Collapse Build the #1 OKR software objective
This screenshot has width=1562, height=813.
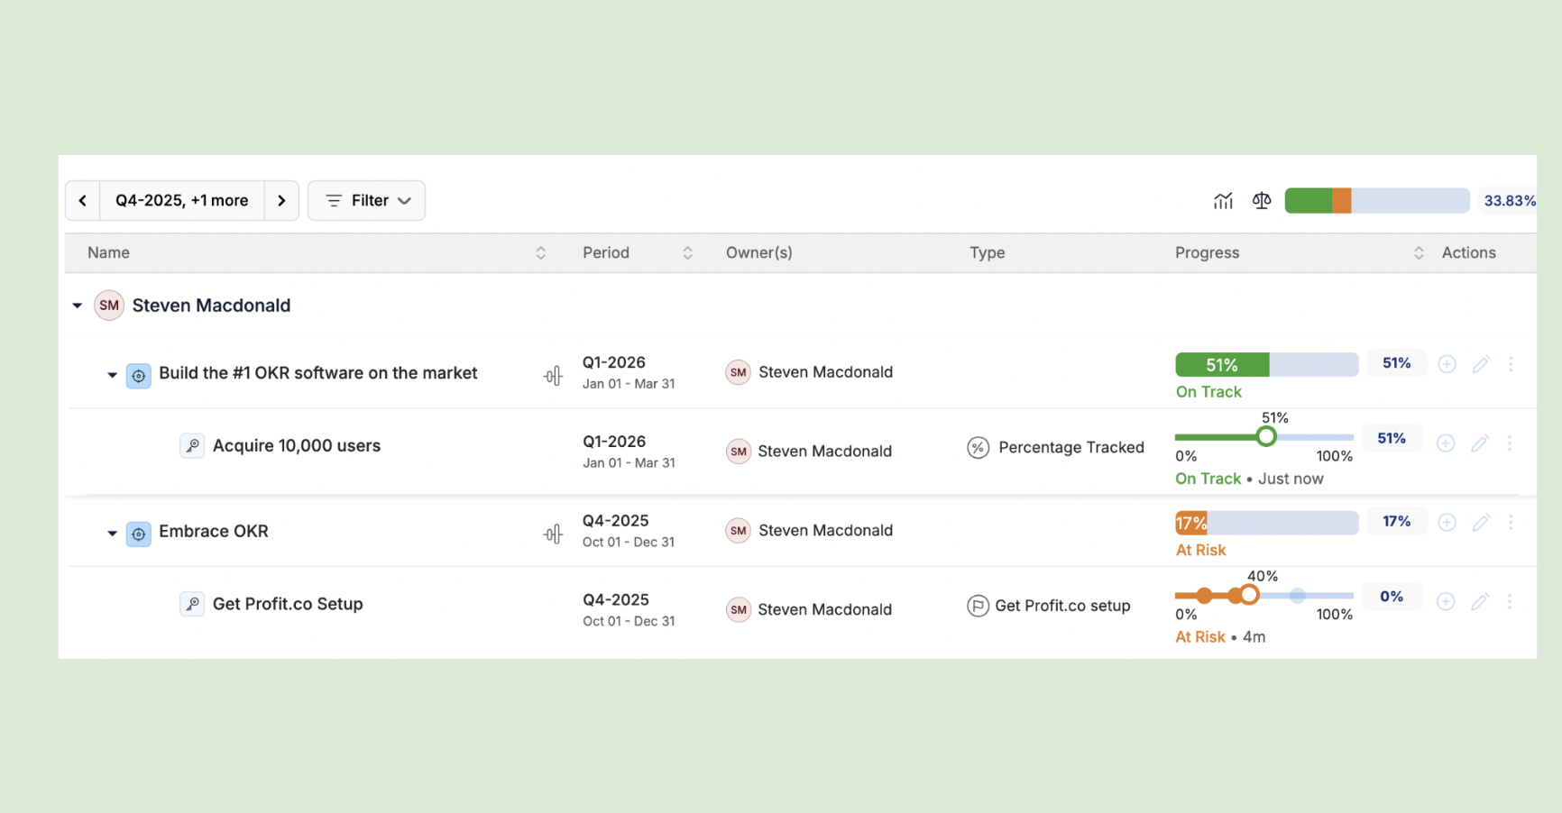pyautogui.click(x=111, y=375)
